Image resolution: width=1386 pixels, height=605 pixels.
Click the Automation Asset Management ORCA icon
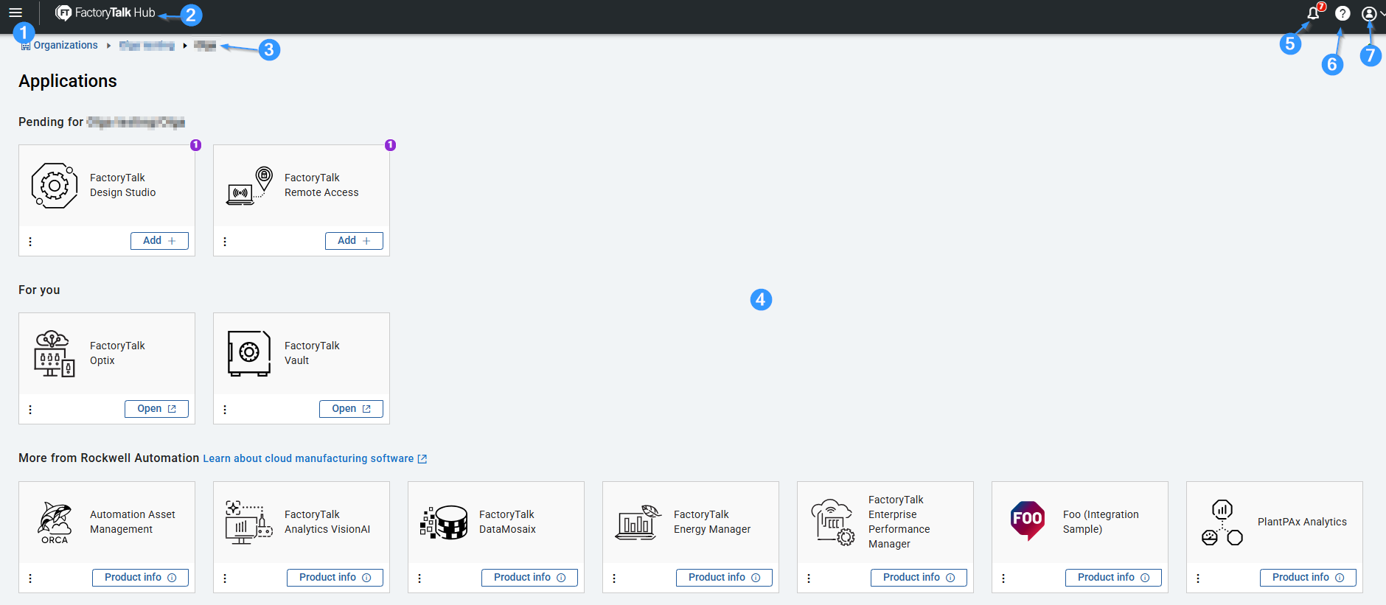(x=55, y=522)
